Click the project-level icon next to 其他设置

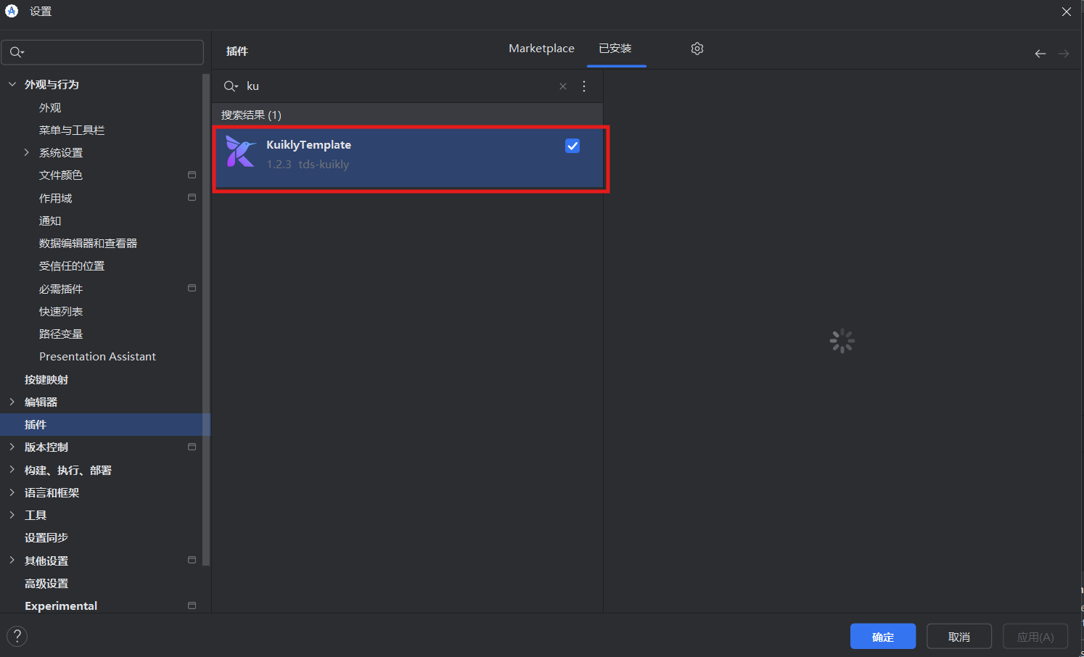tap(192, 560)
